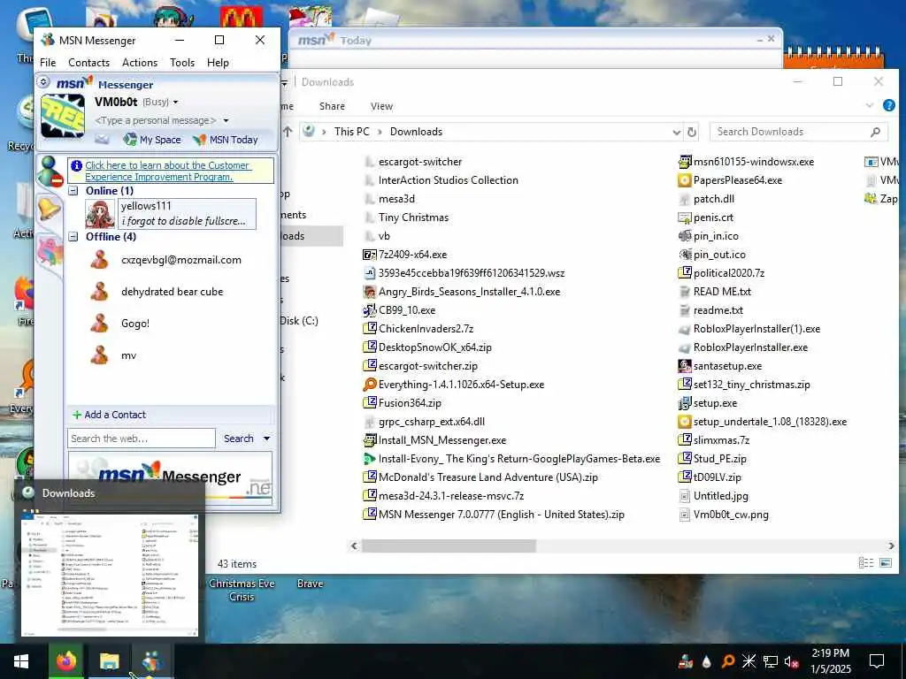The height and width of the screenshot is (679, 906).
Task: Click the horizontal scrollbar thumb in Downloads
Action: [449, 545]
